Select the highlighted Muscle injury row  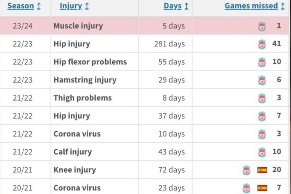pyautogui.click(x=144, y=26)
